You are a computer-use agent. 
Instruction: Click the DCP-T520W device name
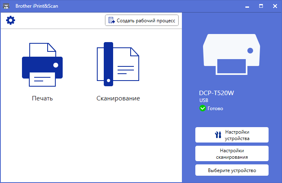tap(216, 93)
